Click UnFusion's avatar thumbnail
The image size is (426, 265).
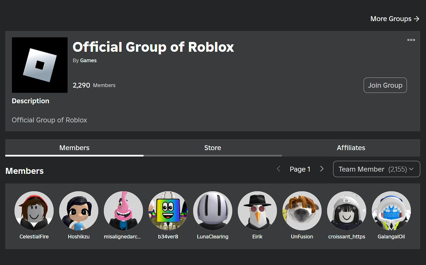tap(302, 211)
